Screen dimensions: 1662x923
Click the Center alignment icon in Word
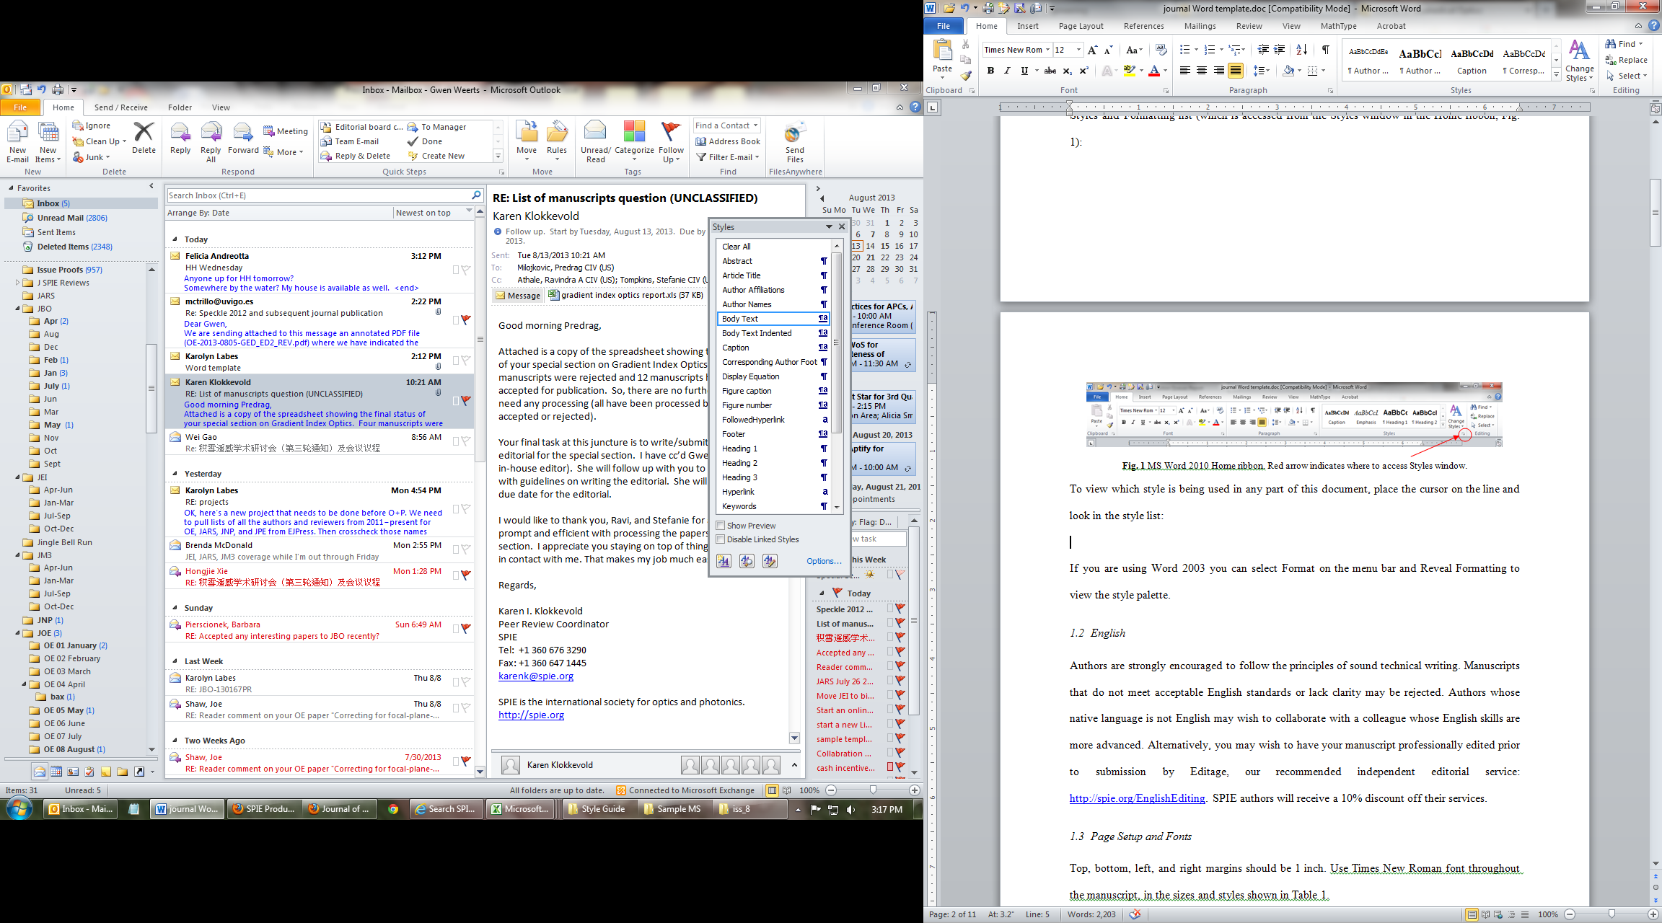[x=1202, y=71]
